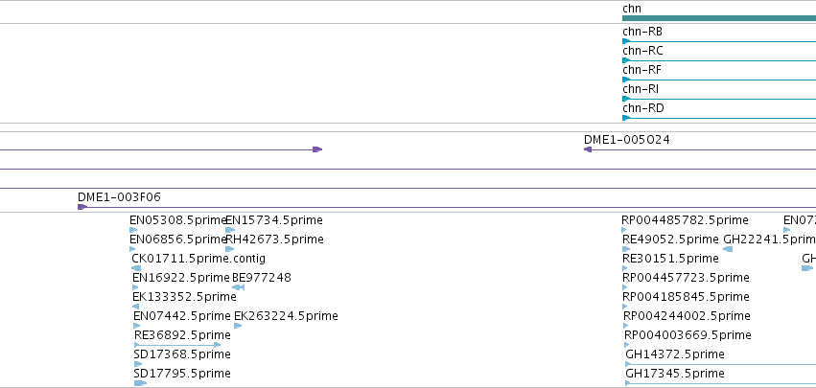Image resolution: width=816 pixels, height=388 pixels.
Task: Select transcript chn-RB label
Action: 642,32
